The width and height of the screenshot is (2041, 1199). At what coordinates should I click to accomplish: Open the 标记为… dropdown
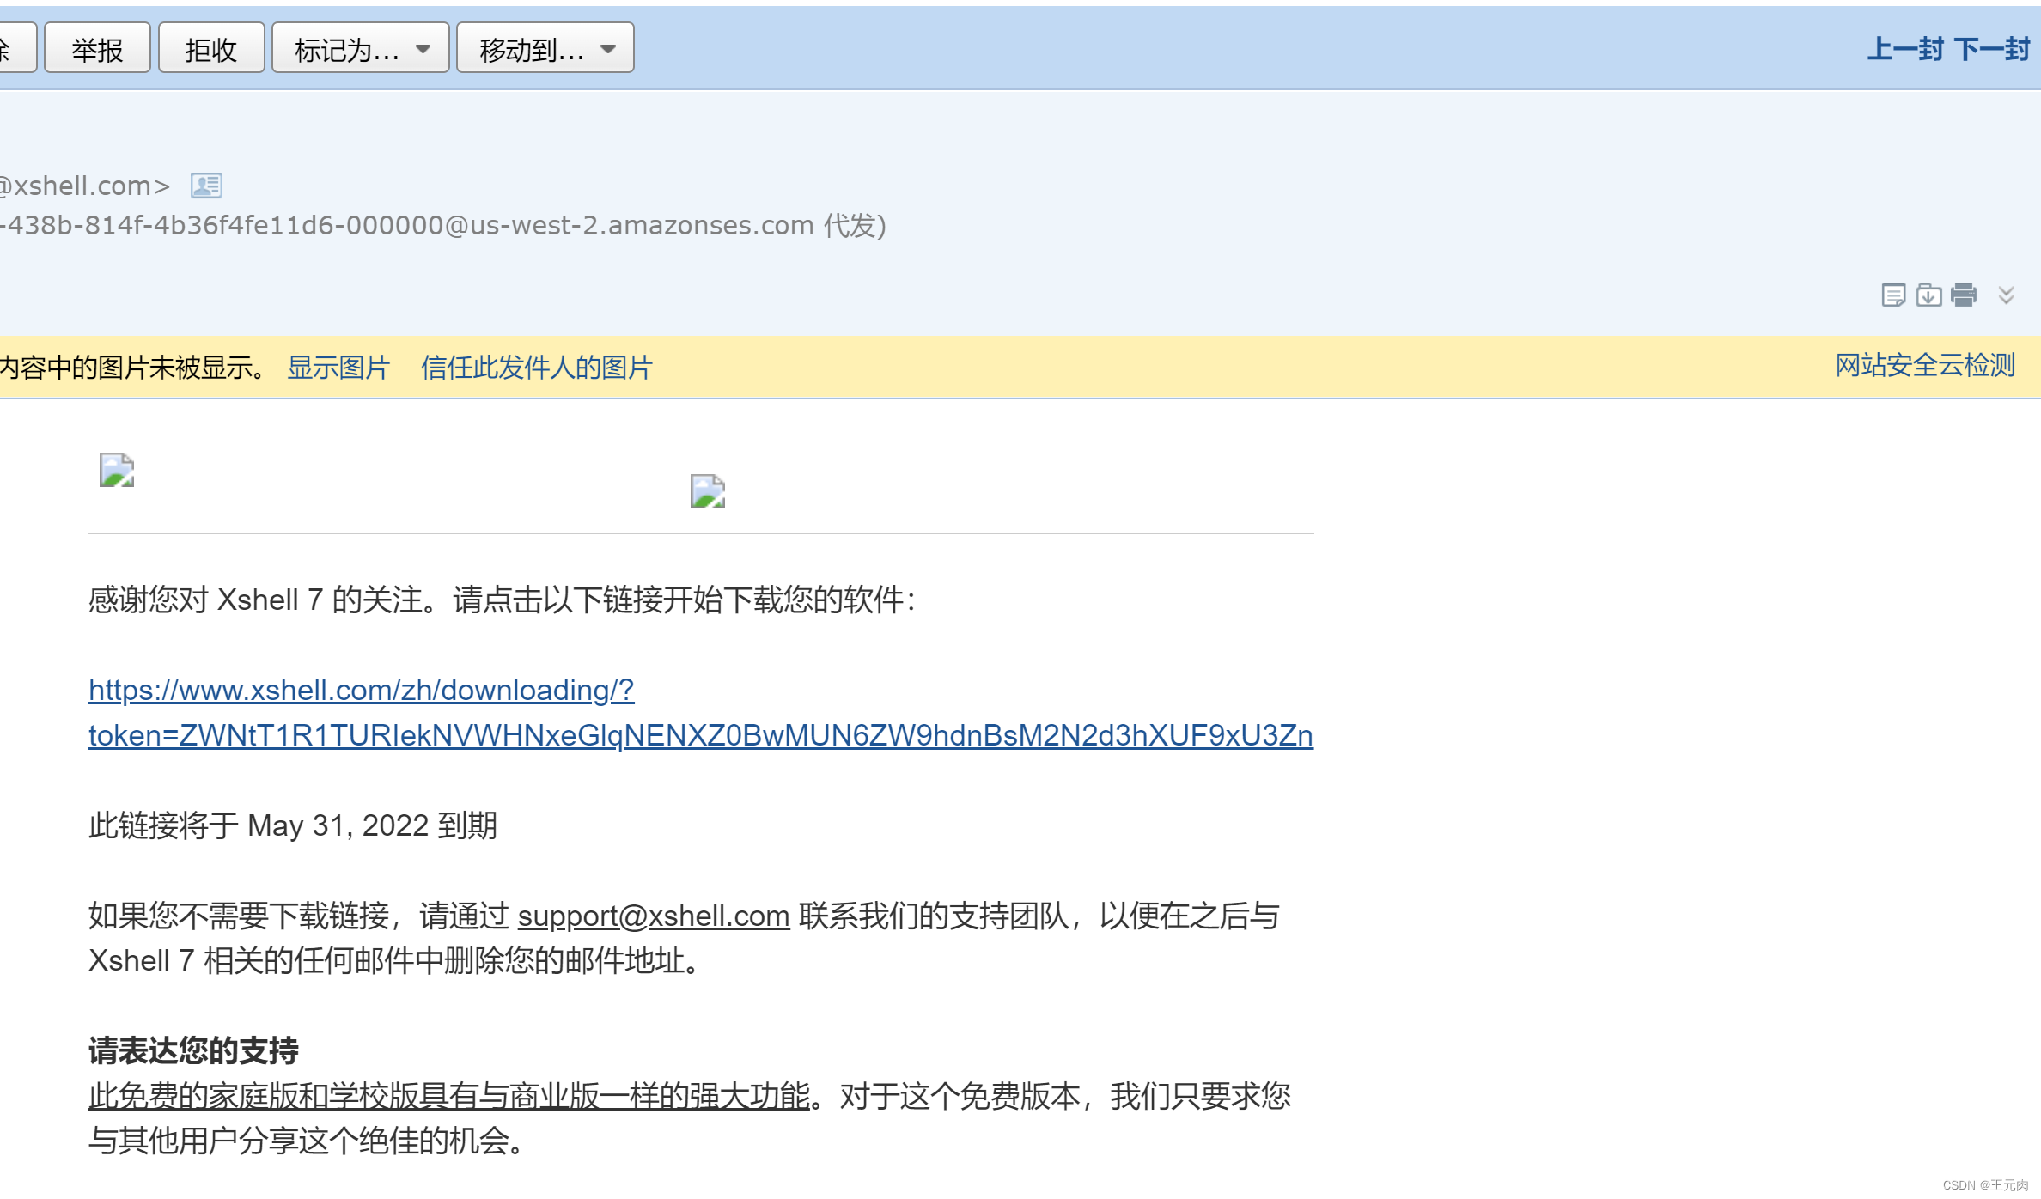pyautogui.click(x=361, y=49)
